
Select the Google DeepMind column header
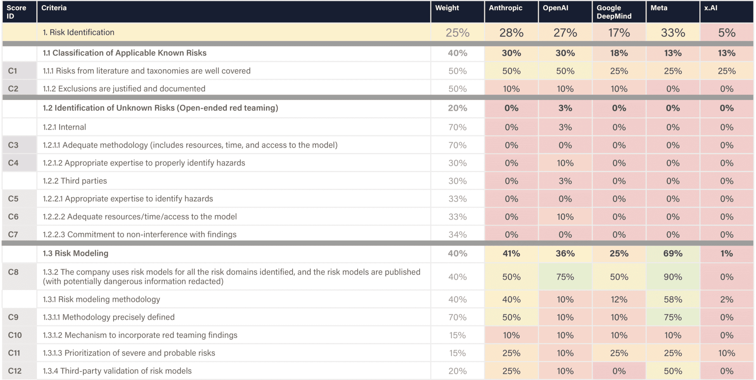(614, 12)
